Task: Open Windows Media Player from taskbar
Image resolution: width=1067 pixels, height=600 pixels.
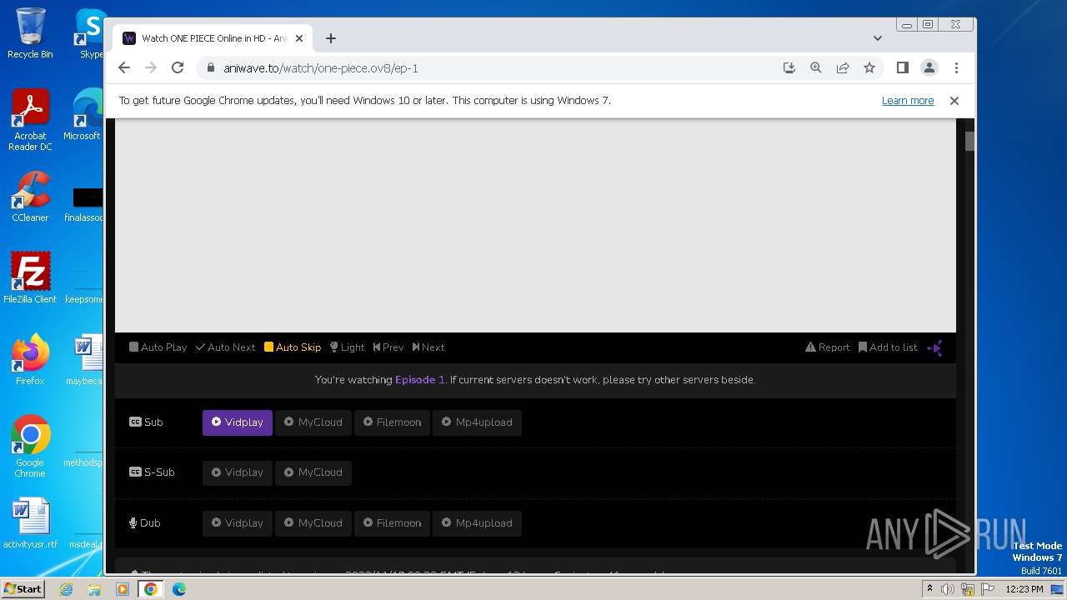Action: (x=123, y=589)
